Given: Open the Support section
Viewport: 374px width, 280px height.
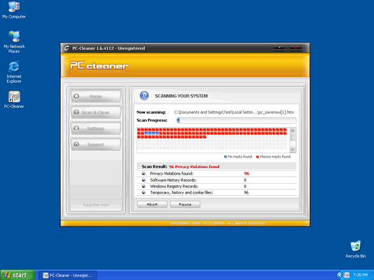Looking at the screenshot, I should click(95, 144).
